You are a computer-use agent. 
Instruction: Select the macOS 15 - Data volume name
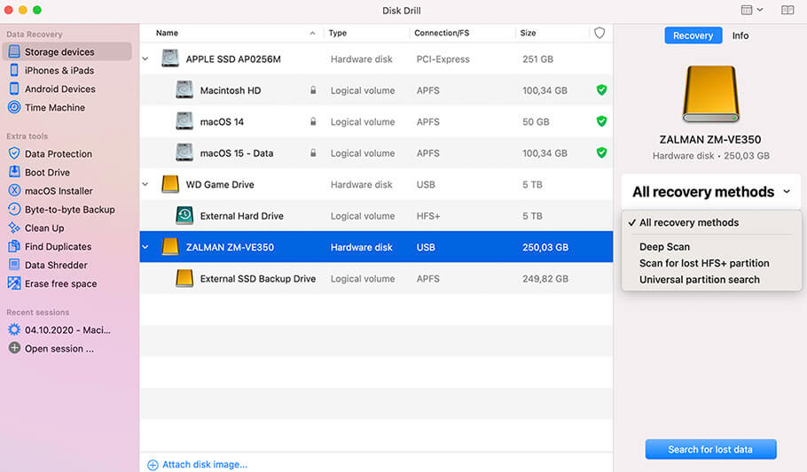pos(236,153)
